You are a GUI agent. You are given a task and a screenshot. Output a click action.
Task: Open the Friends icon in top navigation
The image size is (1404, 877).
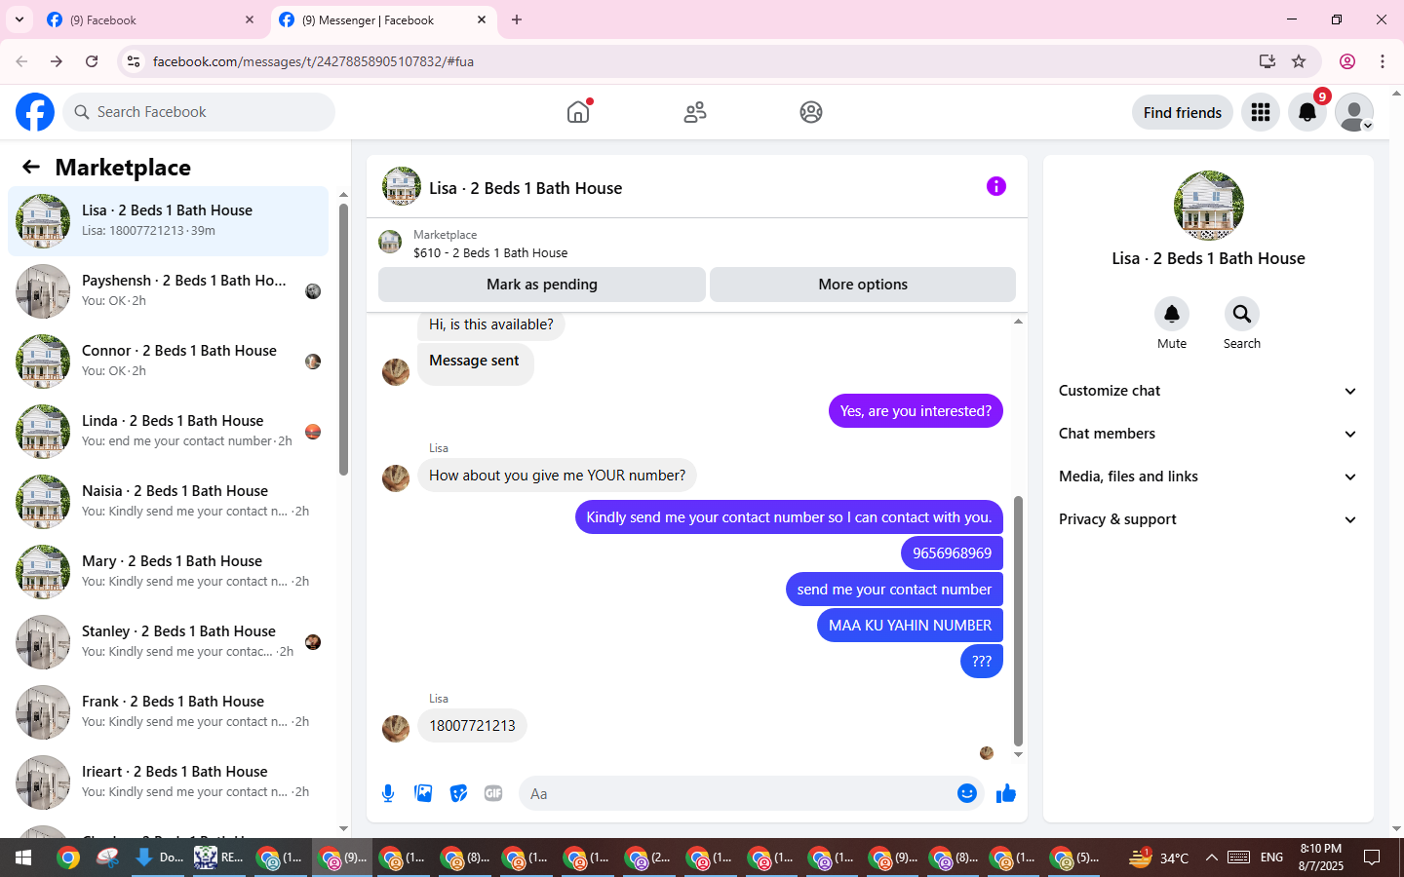(695, 112)
